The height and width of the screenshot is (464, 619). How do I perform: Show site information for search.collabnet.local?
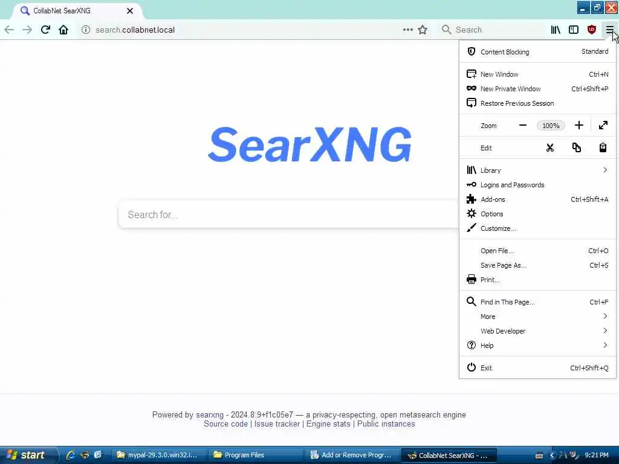(86, 30)
